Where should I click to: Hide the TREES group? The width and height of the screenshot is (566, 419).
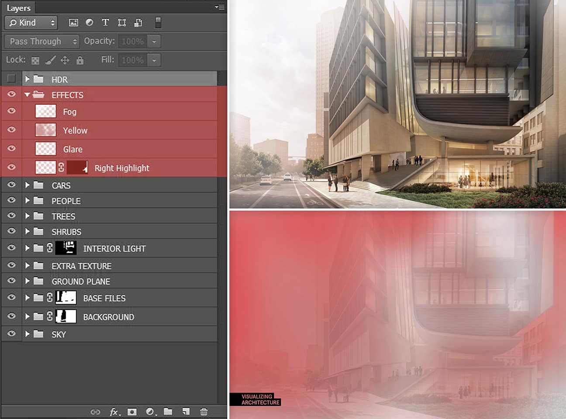point(11,216)
